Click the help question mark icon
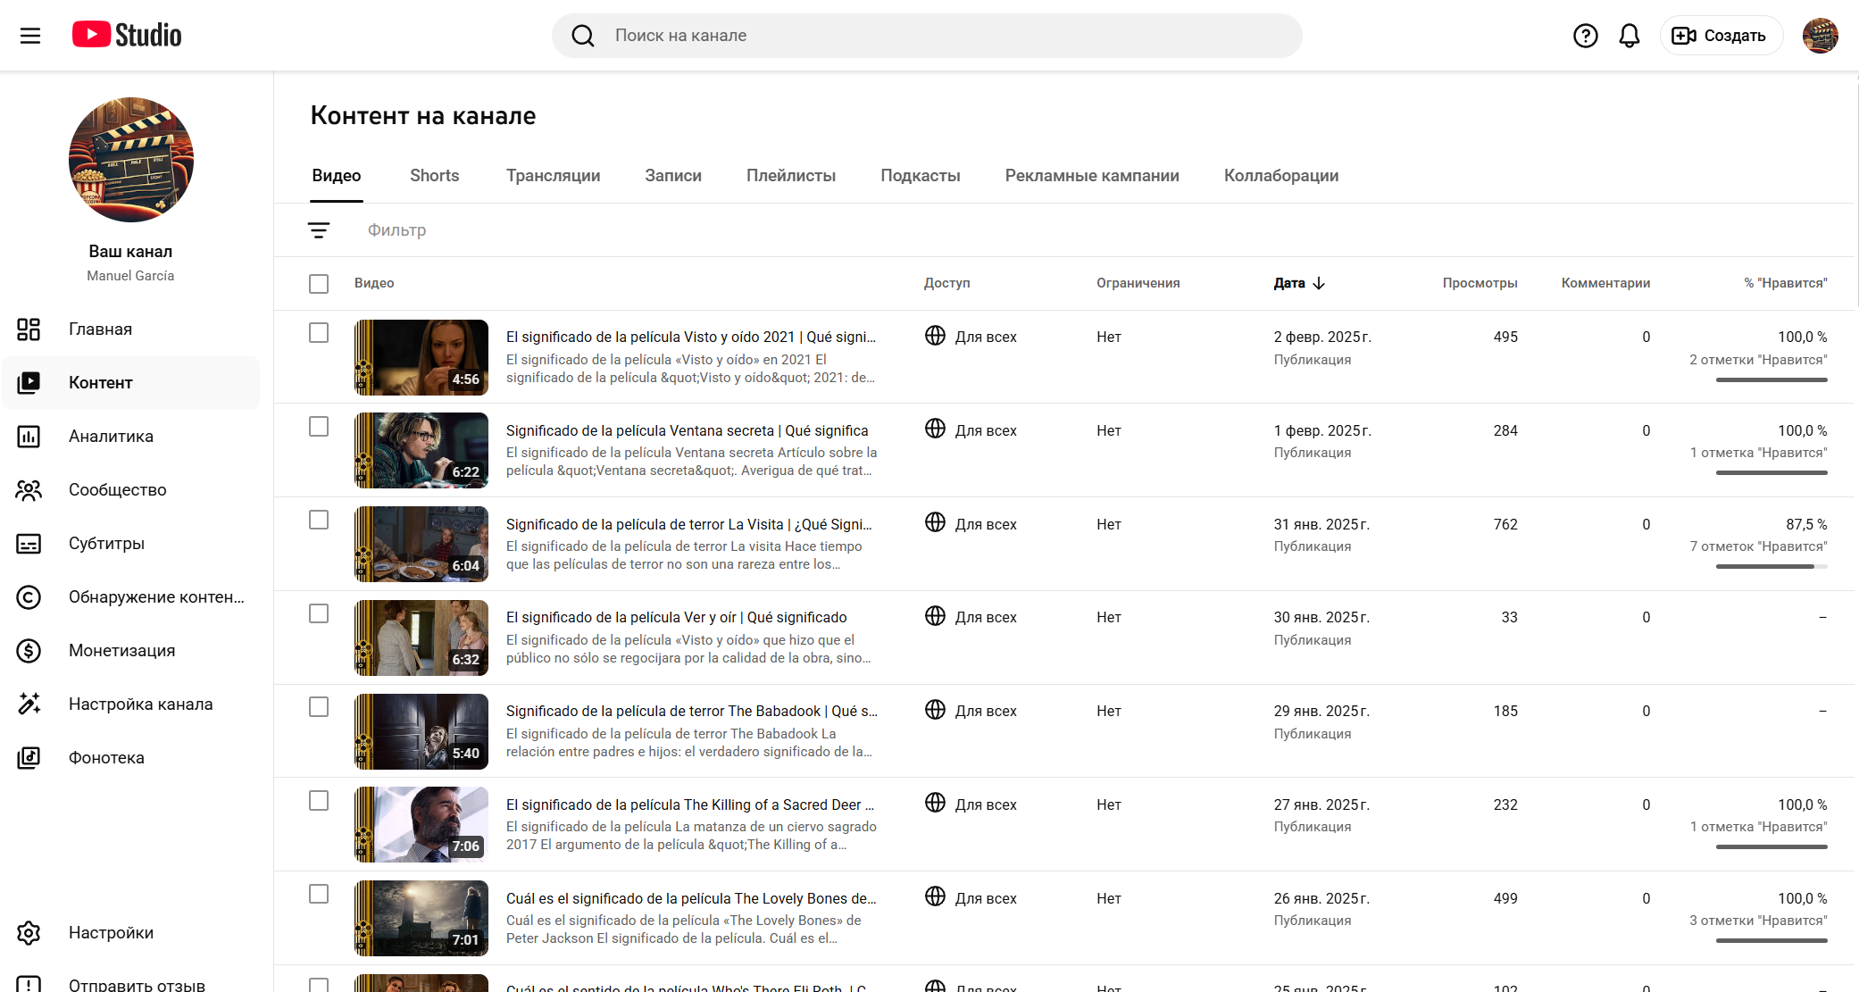 coord(1585,36)
